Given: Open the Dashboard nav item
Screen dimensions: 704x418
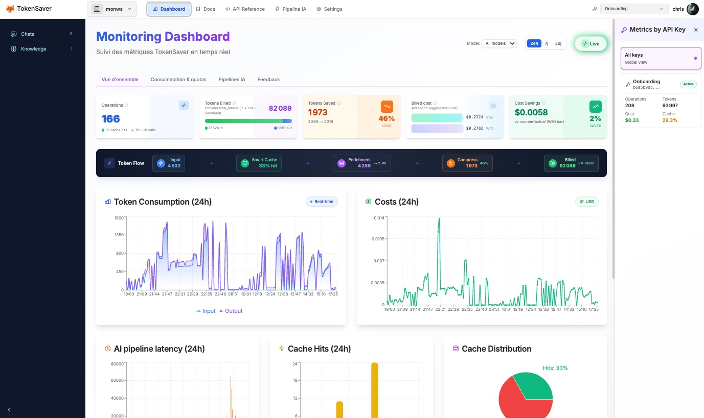Looking at the screenshot, I should 169,9.
